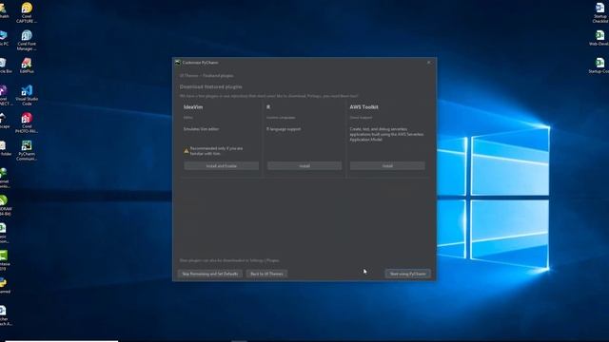Open Corel Font Manager desktop shortcut
Screen dimensions: 609x342
point(27,40)
